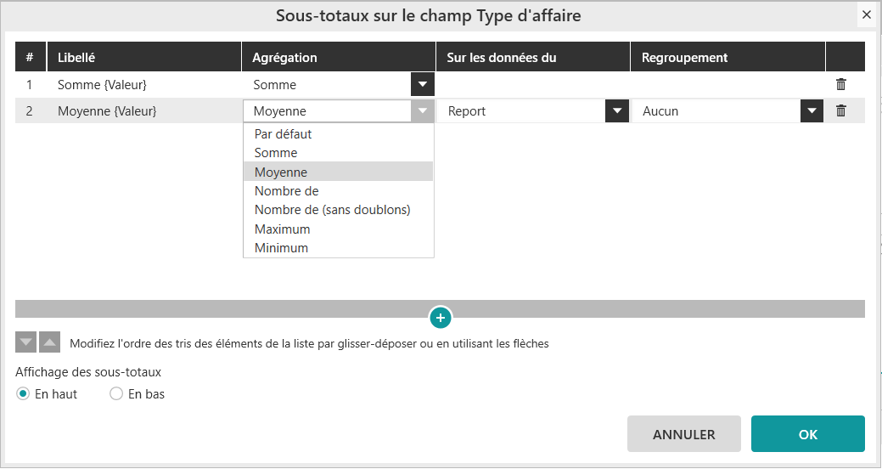Collapse the Agrégation dropdown showing Moyenne
Image resolution: width=882 pixels, height=469 pixels.
point(422,111)
